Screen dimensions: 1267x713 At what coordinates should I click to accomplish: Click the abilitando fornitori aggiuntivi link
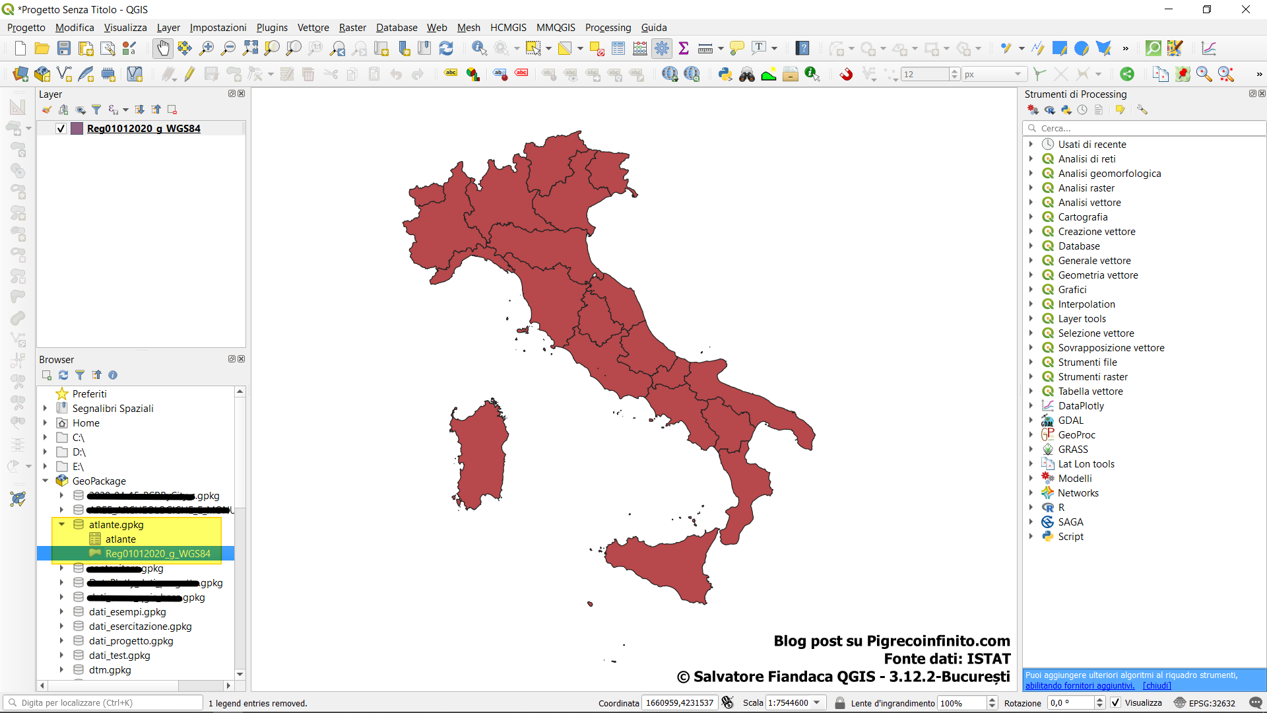click(1080, 686)
